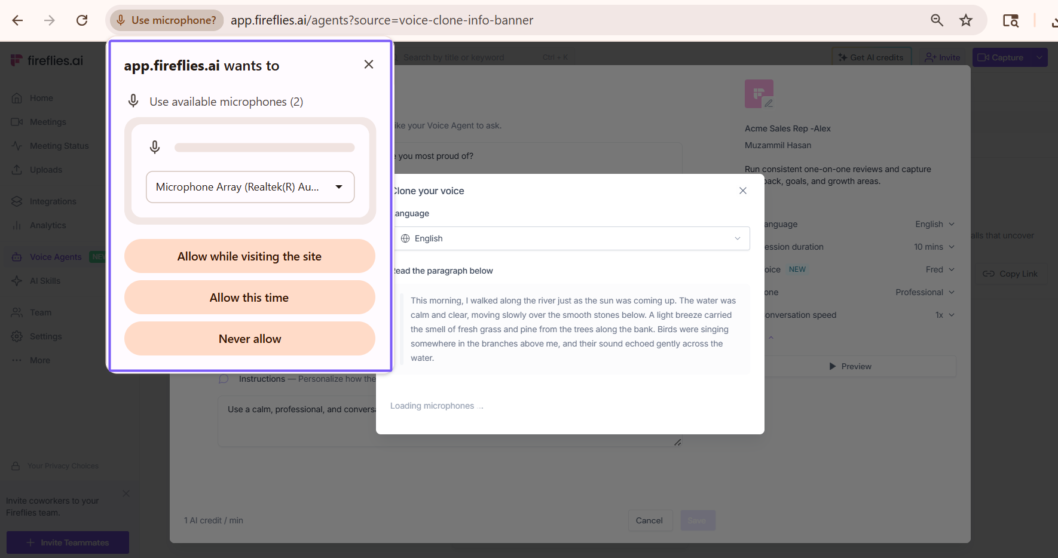
Task: Open the tab search icon in browser toolbar
Action: 1011,20
